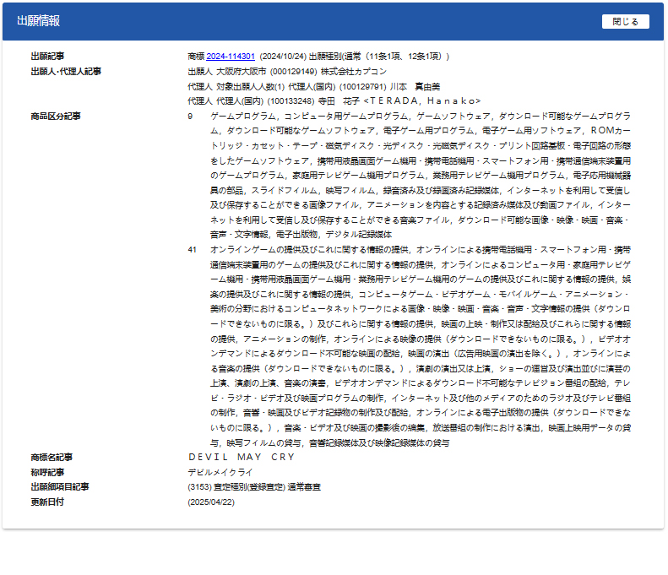Click reading text デビルメイクライ
The width and height of the screenshot is (668, 575).
click(220, 472)
